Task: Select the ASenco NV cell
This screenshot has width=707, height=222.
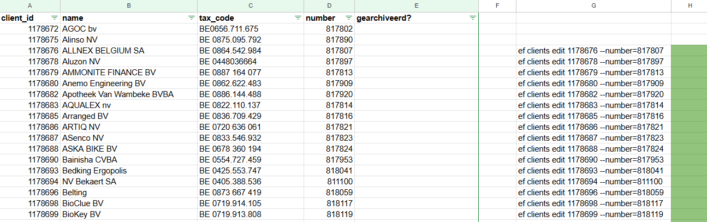Action: 129,138
